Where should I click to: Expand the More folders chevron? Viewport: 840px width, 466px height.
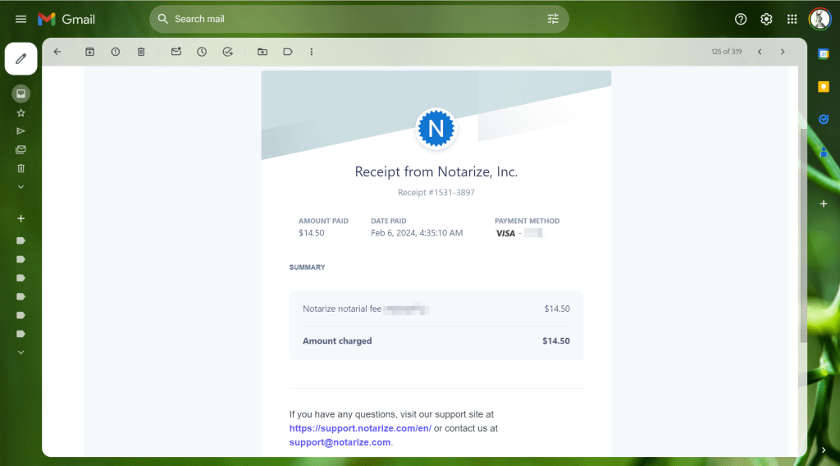tap(21, 187)
